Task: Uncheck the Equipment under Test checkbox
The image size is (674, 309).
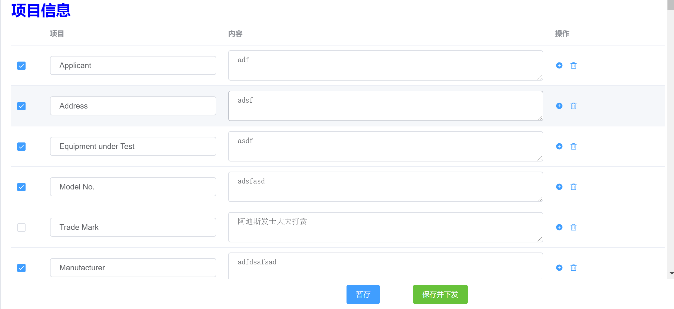Action: tap(21, 147)
